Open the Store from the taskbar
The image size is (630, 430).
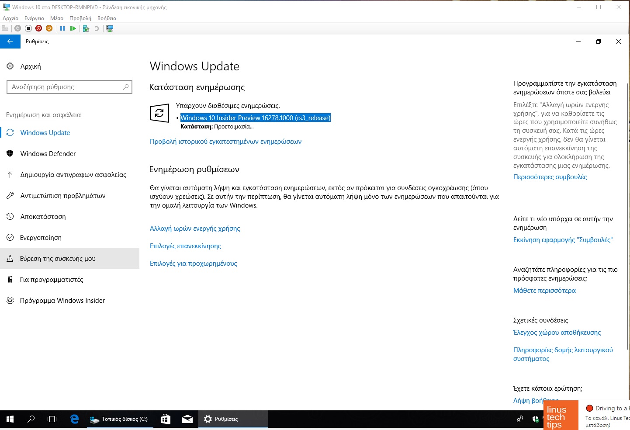pyautogui.click(x=166, y=419)
